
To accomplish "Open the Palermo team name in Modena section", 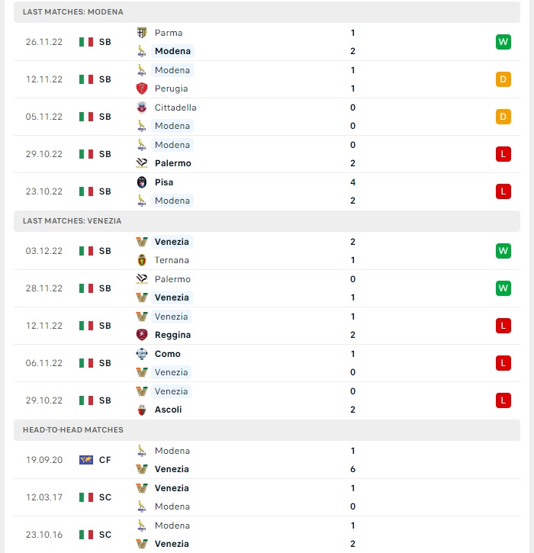I will pyautogui.click(x=173, y=163).
